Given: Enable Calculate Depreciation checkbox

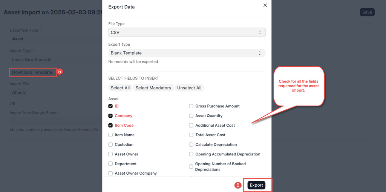Looking at the screenshot, I should (x=191, y=144).
